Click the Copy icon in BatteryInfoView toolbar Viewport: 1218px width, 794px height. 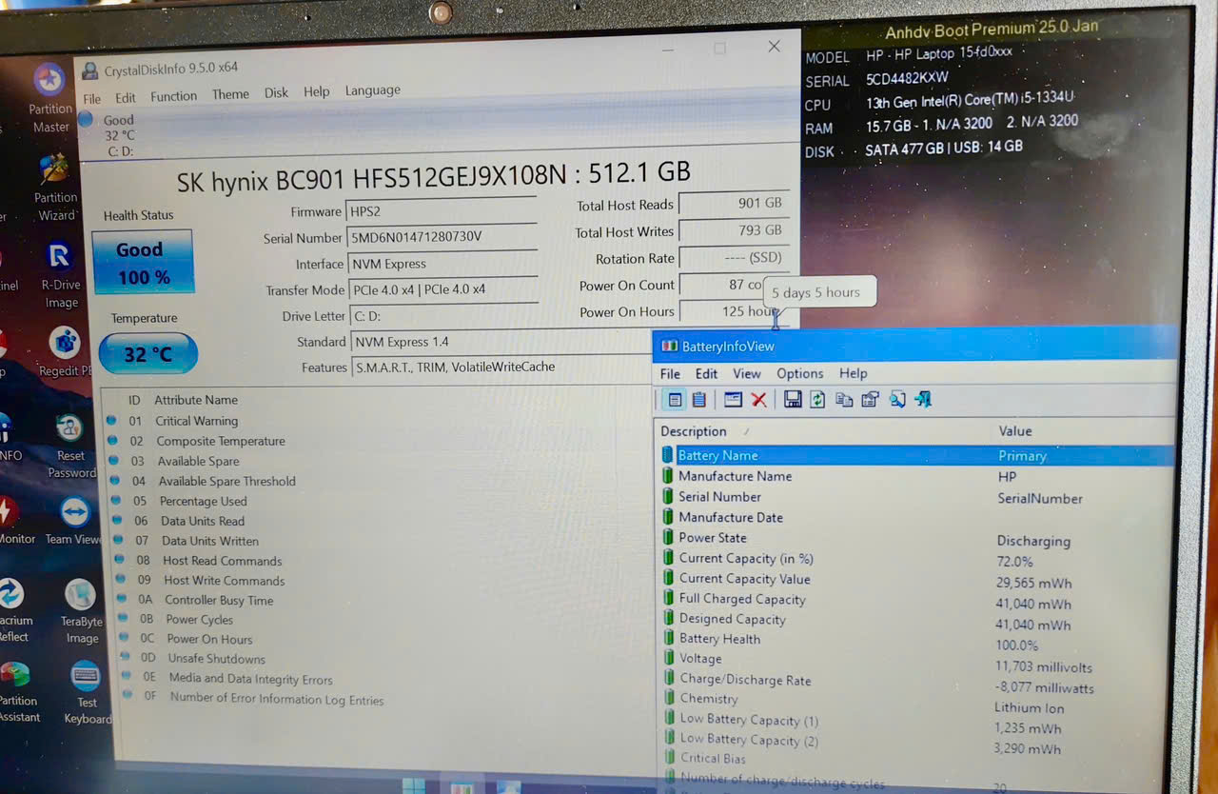[844, 400]
